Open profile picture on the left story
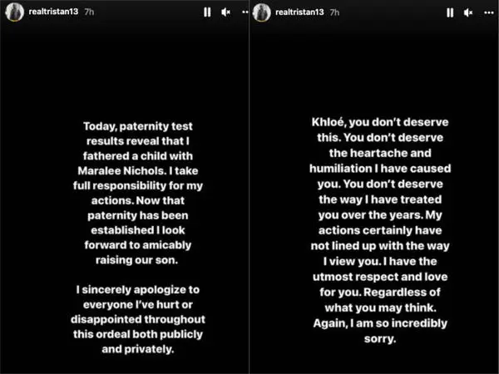Image resolution: width=499 pixels, height=374 pixels. tap(15, 12)
